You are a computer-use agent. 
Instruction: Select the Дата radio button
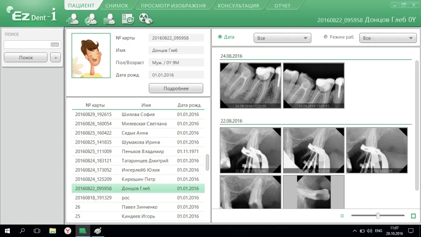click(220, 37)
